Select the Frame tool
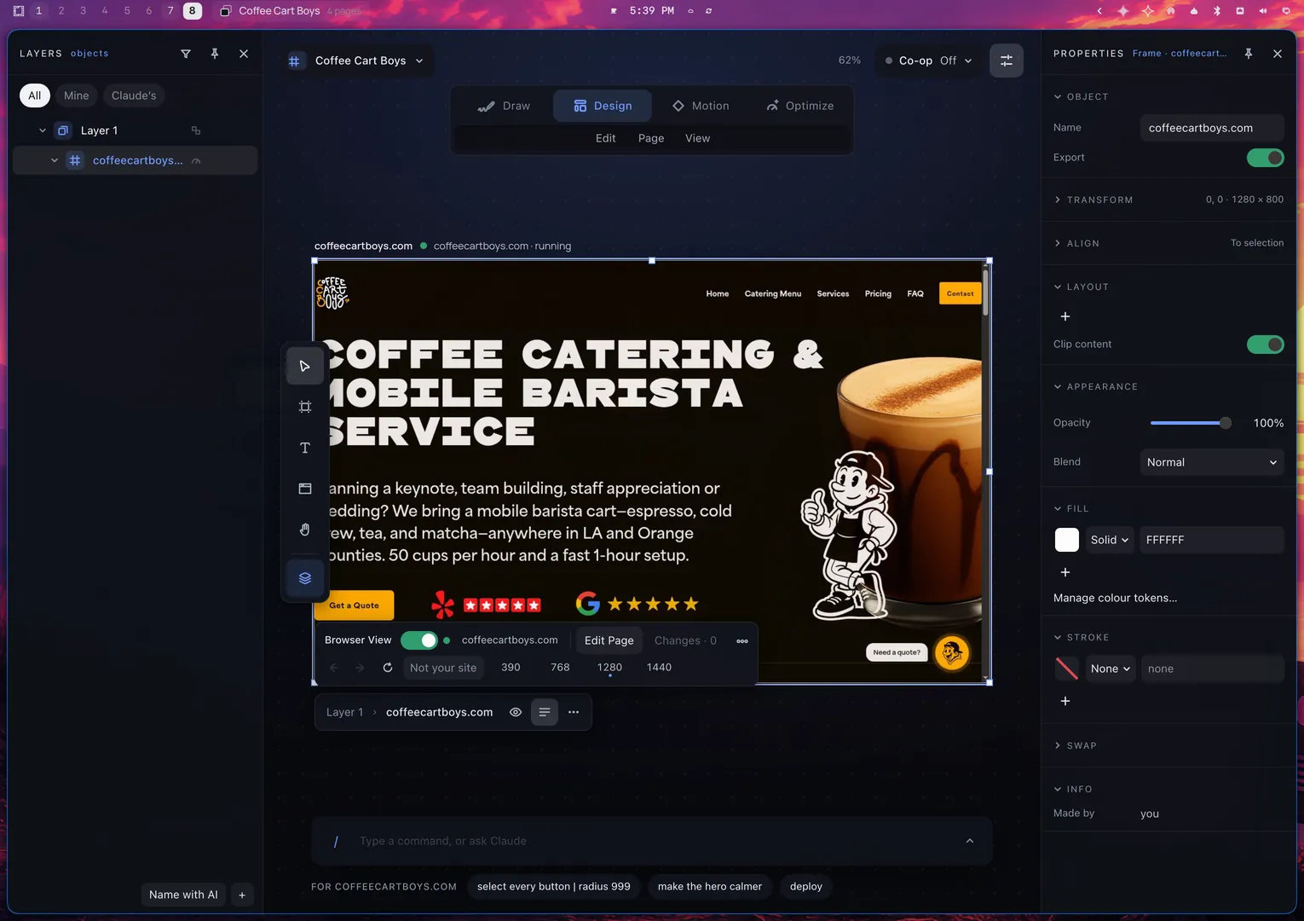The image size is (1304, 921). point(305,408)
